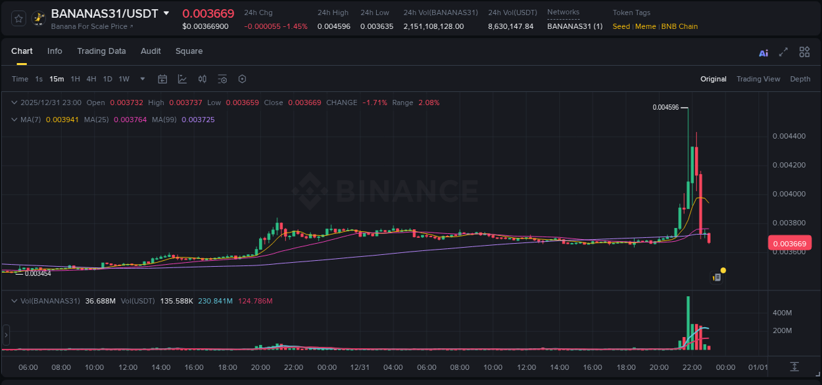Screen dimensions: 822x385
Task: Select the 1D timeframe
Action: click(x=107, y=79)
